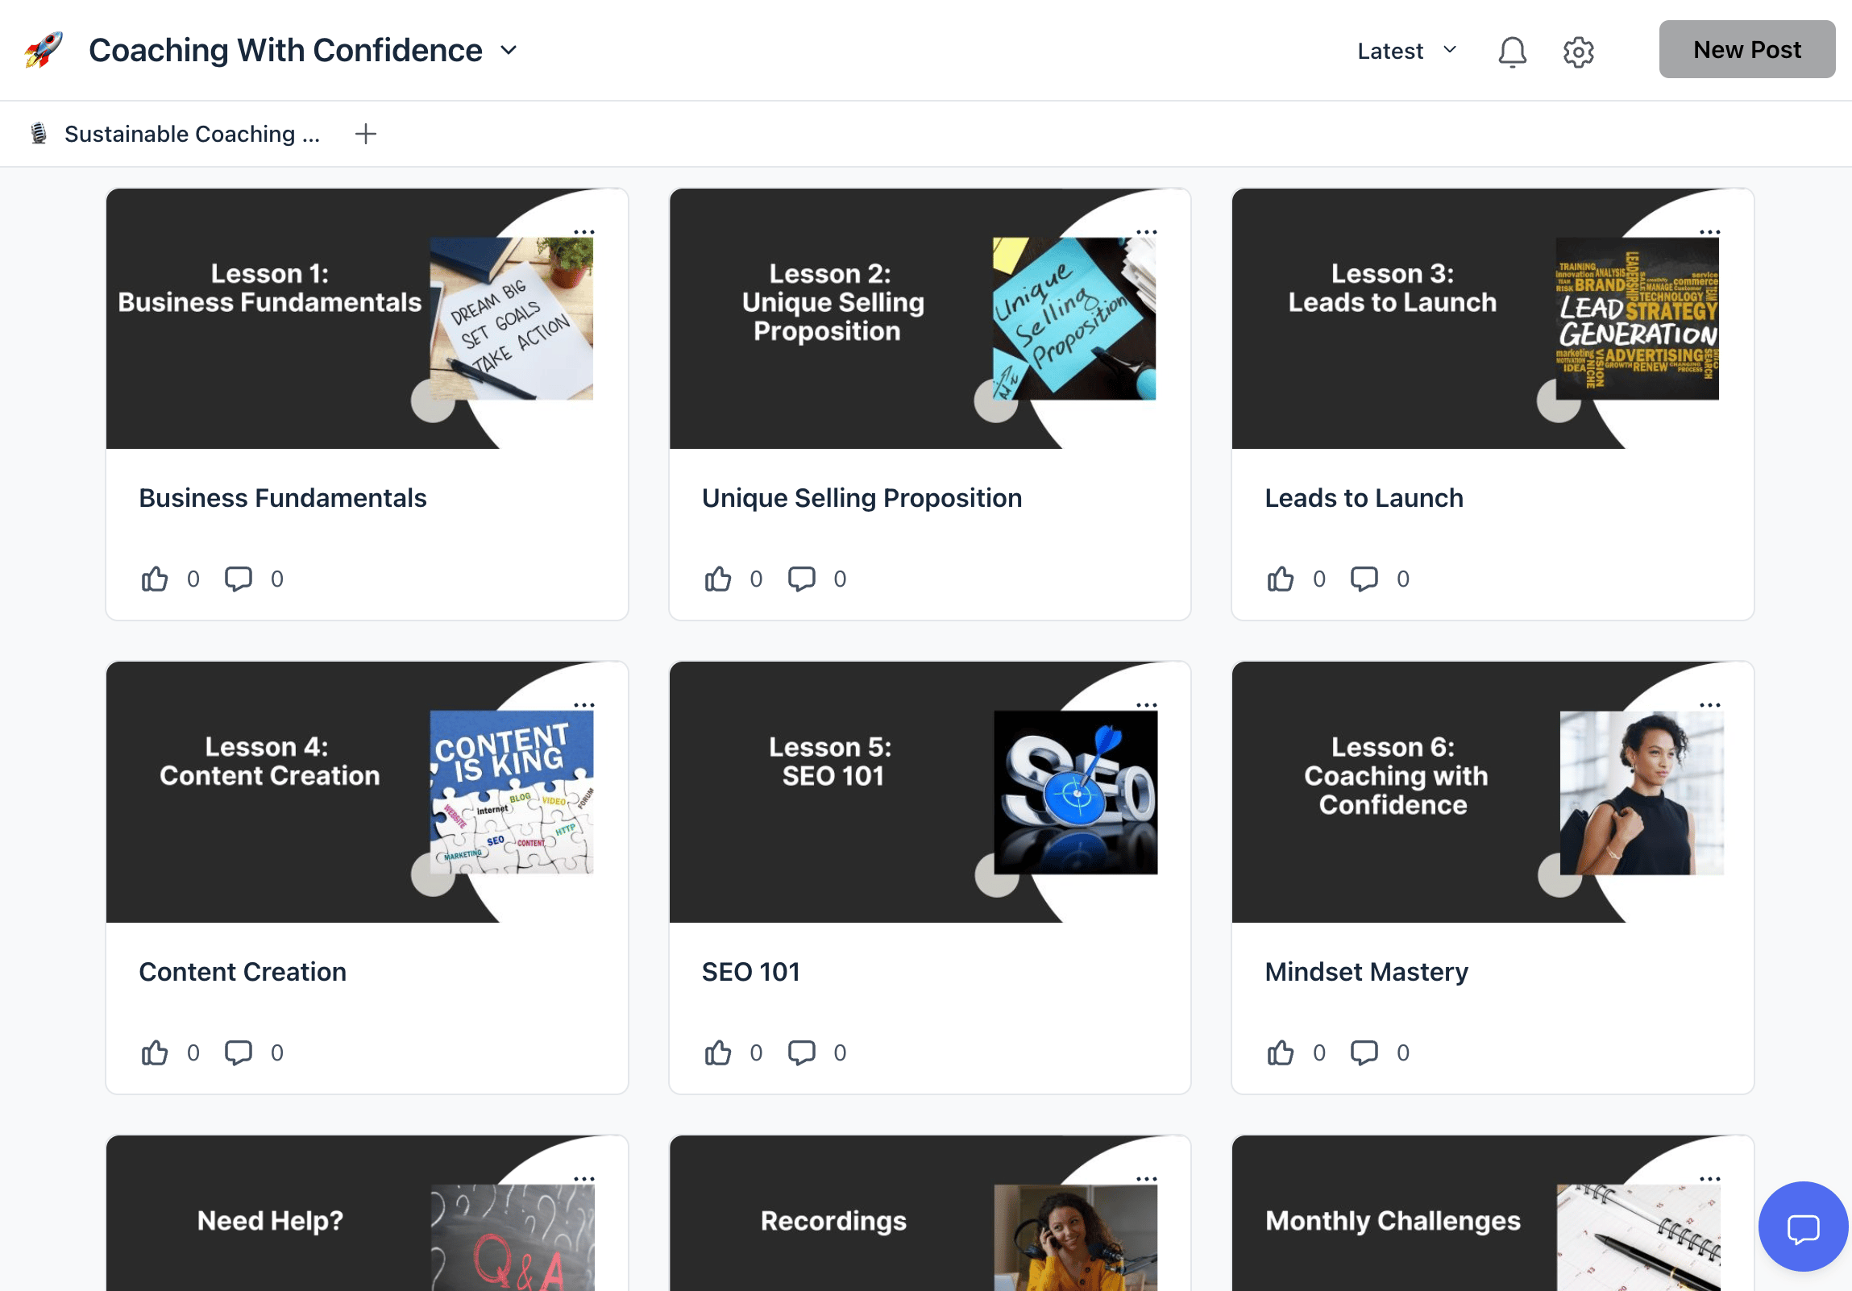Open comments on Business Fundamentals post
The height and width of the screenshot is (1291, 1852).
238,579
